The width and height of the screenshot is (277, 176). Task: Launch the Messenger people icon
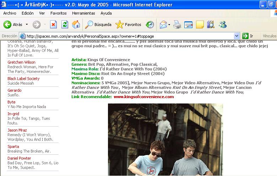point(223,25)
